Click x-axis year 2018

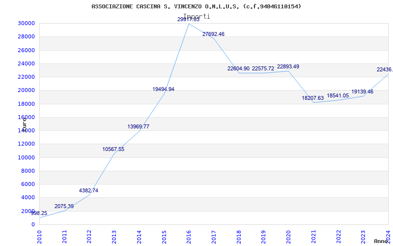point(239,237)
